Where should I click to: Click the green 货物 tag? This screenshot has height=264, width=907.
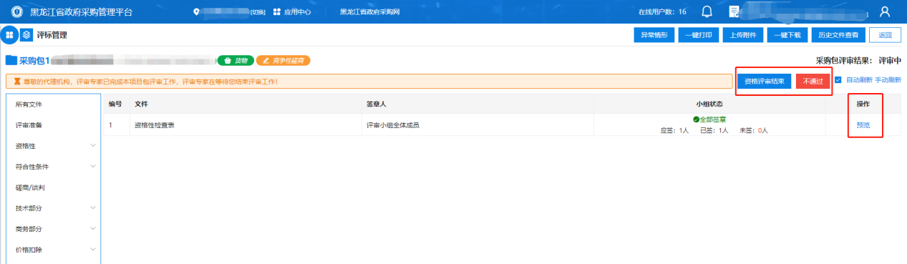[x=236, y=61]
